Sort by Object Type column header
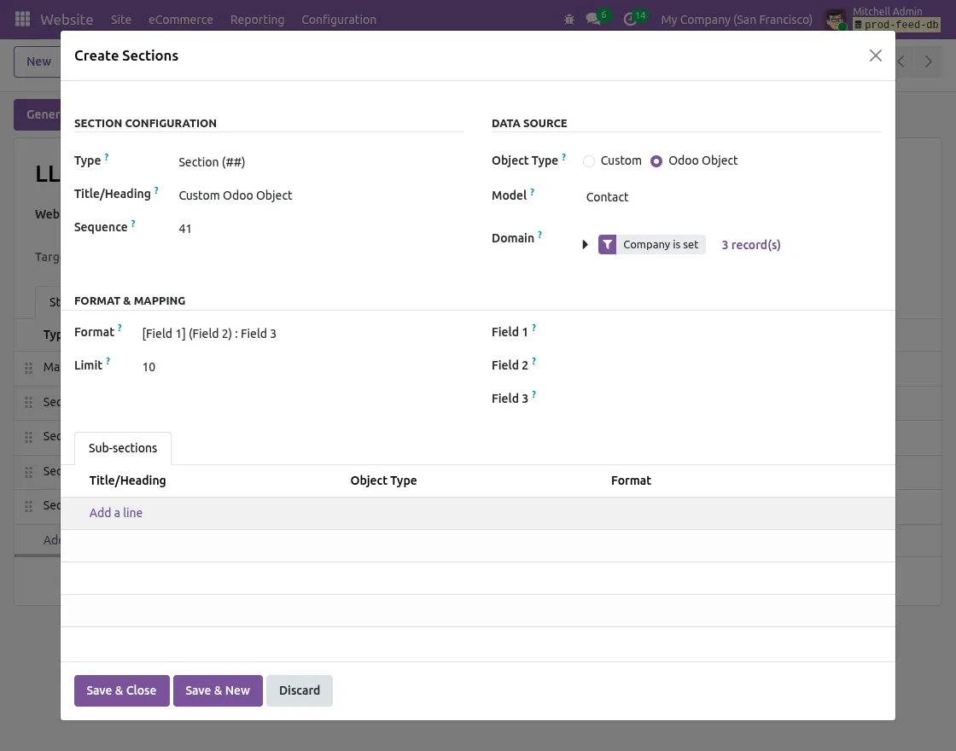This screenshot has width=956, height=751. 383,480
